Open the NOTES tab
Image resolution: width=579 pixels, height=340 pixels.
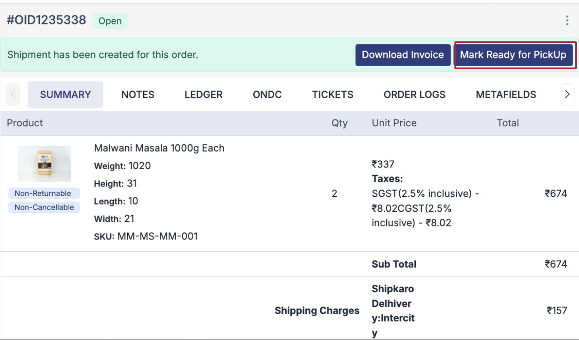(x=138, y=95)
